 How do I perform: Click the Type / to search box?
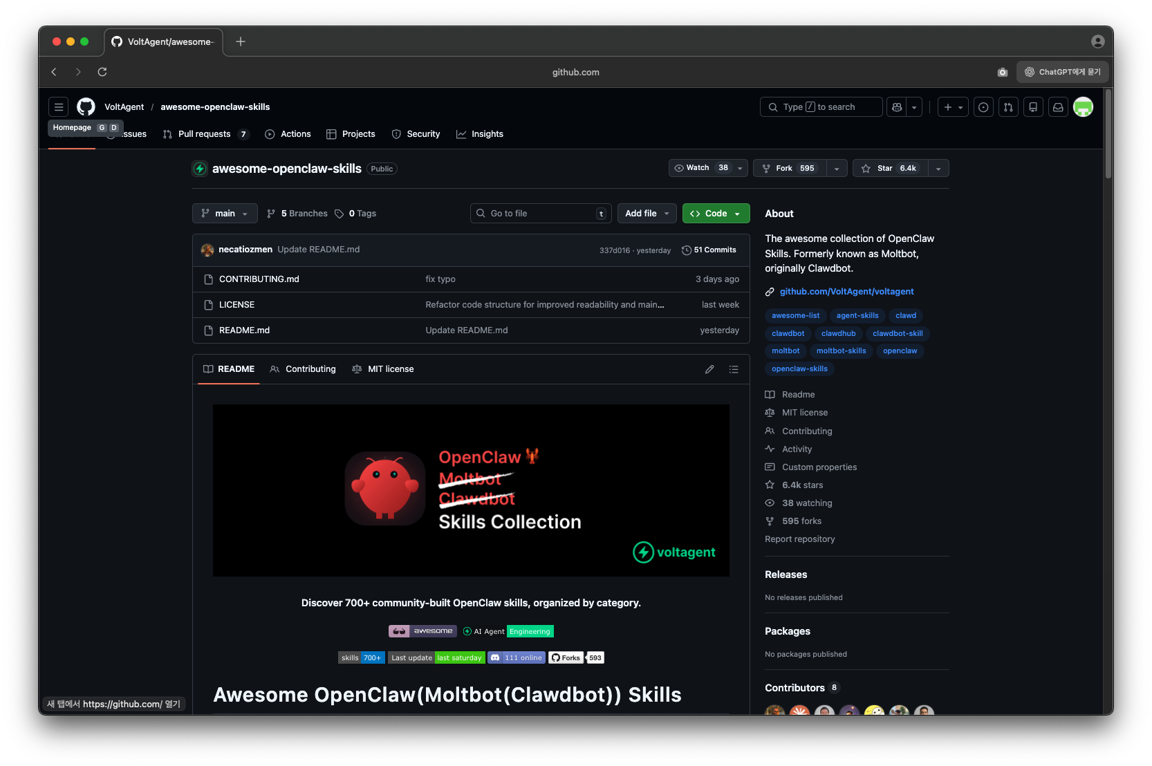[x=821, y=107]
